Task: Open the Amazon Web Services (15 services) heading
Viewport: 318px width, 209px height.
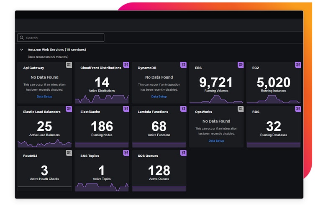Action: [57, 50]
